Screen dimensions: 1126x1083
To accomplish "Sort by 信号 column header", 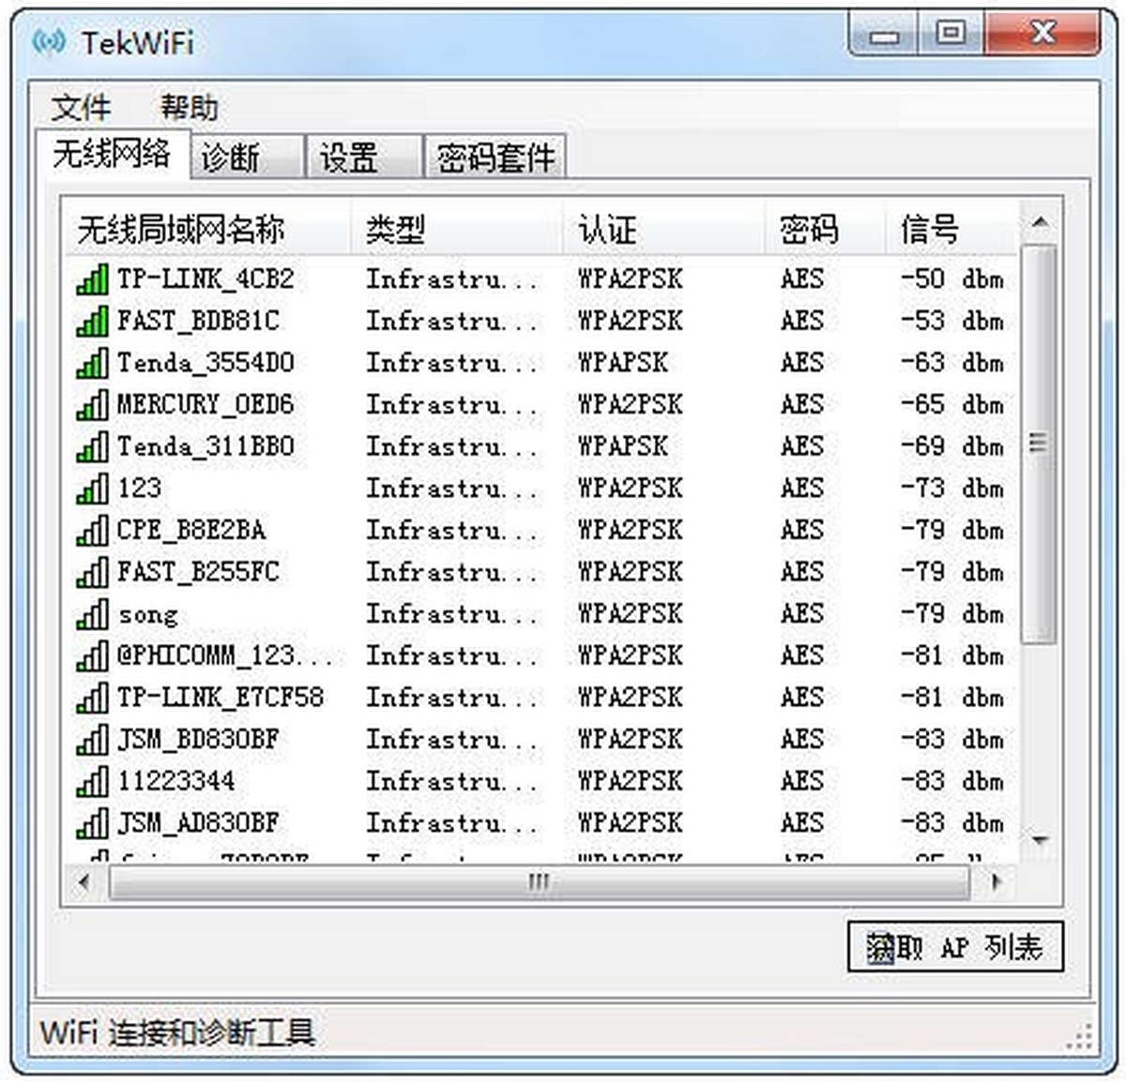I will pyautogui.click(x=929, y=229).
